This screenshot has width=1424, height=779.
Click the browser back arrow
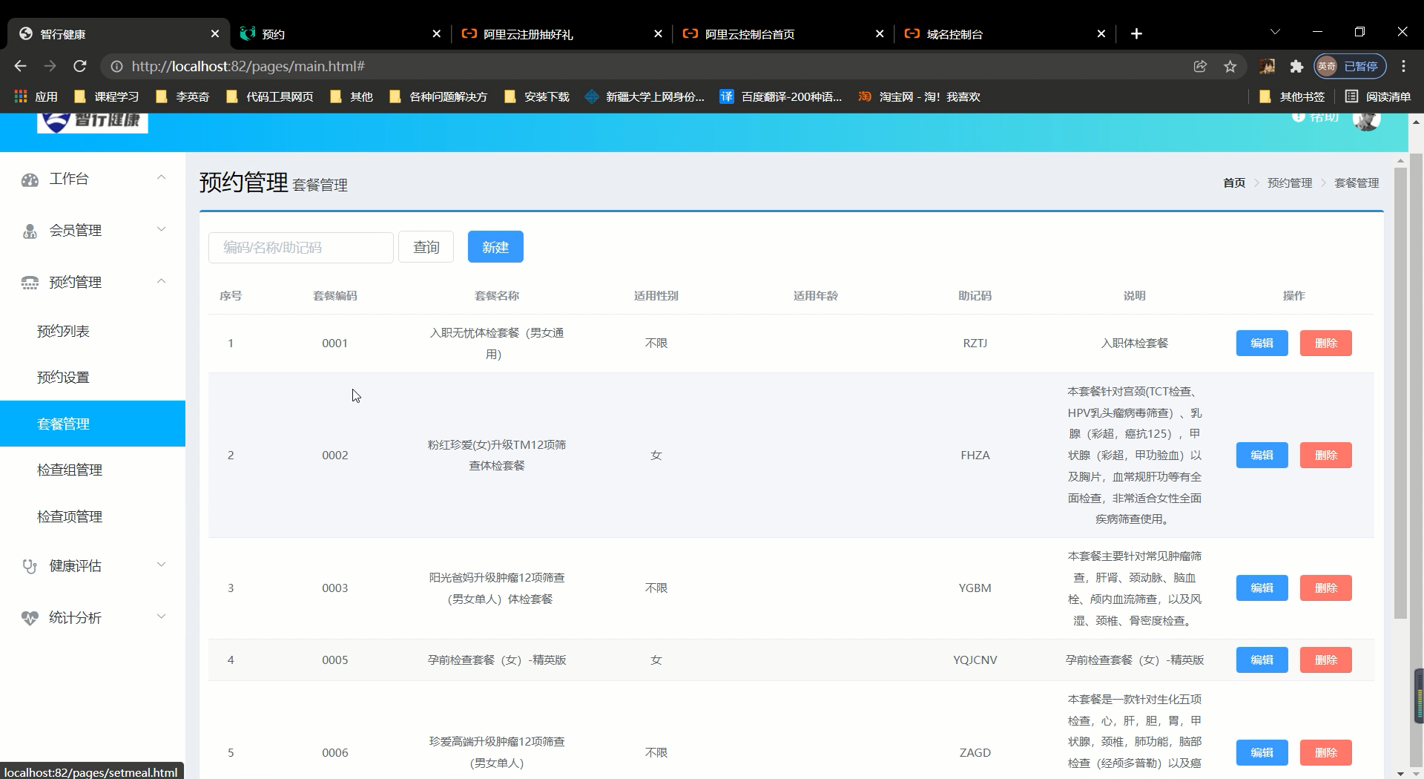coord(20,66)
